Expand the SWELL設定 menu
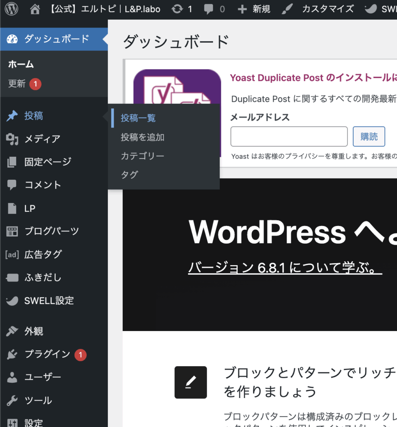 click(x=49, y=301)
